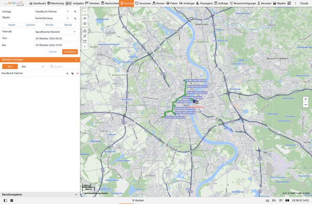312x204 pixels.
Task: Open the Passagiere tab
Action: coord(204,4)
